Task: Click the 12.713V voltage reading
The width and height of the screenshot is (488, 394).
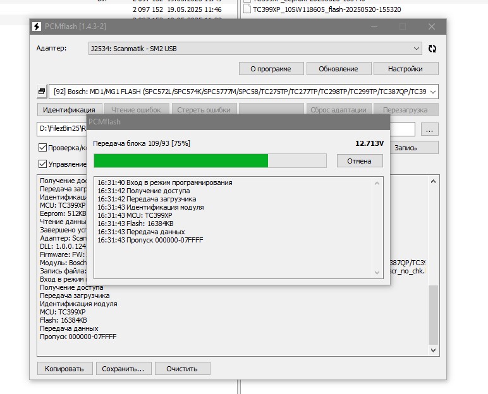Action: tap(369, 143)
